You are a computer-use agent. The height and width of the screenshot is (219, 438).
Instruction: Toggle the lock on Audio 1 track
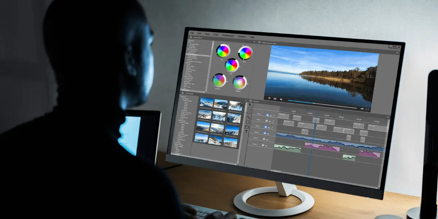click(x=265, y=133)
